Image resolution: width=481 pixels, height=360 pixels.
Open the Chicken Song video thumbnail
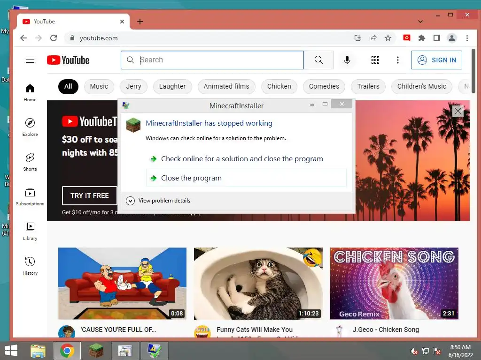(x=394, y=284)
